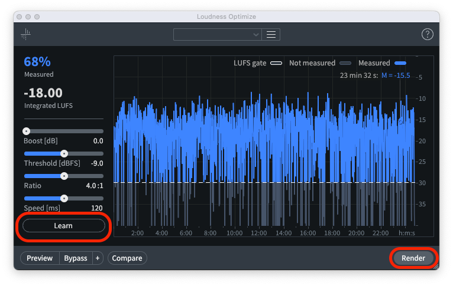Image resolution: width=453 pixels, height=286 pixels.
Task: Click the Threshold slider handle
Action: (x=64, y=153)
